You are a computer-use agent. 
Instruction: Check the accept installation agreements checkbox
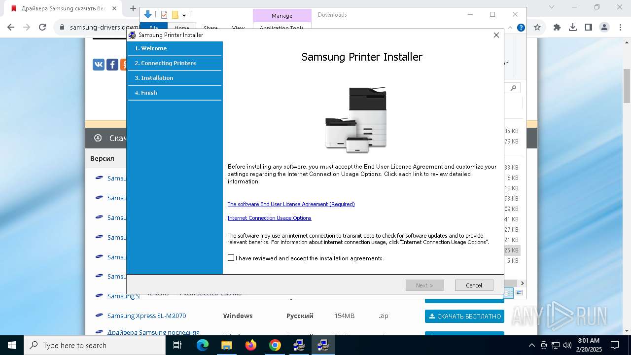[x=231, y=258]
